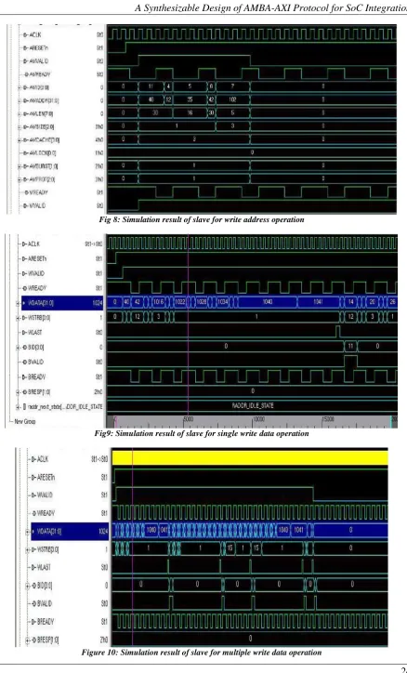Select AWLOCK signal row in Fig 8

[42, 152]
